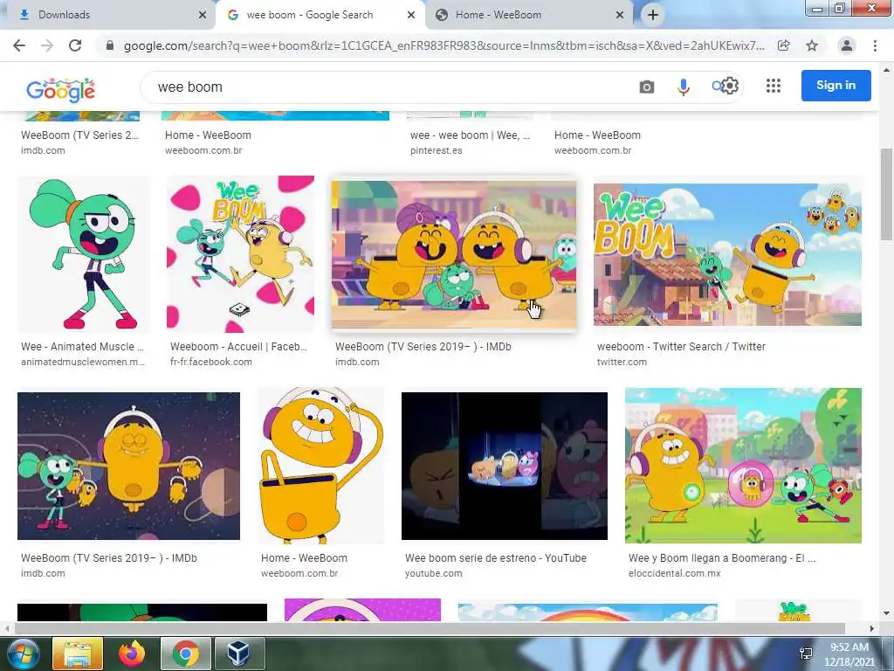This screenshot has width=894, height=671.
Task: Start voice search with the microphone
Action: tap(683, 86)
